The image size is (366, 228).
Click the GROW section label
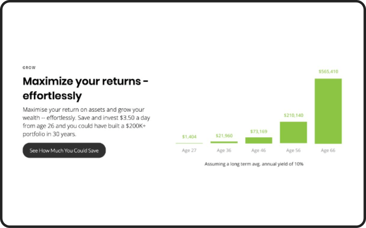point(29,67)
